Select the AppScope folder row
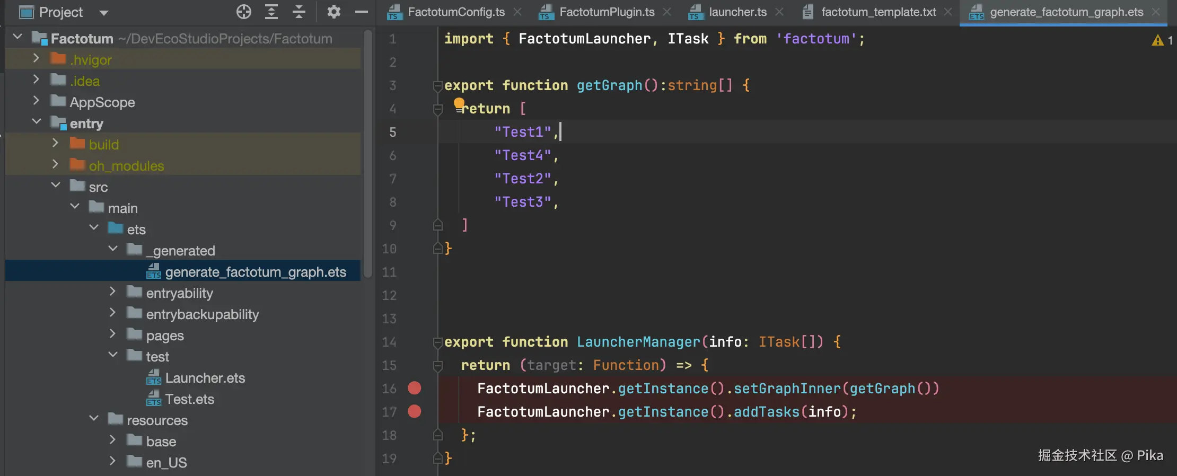This screenshot has height=476, width=1177. (183, 102)
